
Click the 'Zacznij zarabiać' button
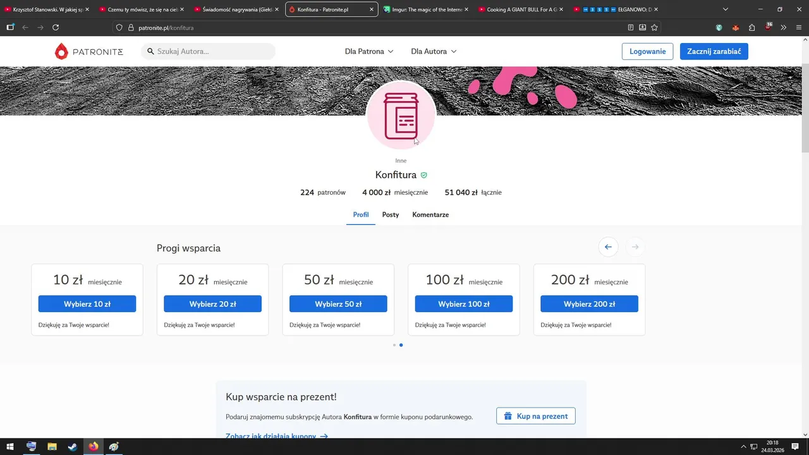pos(714,51)
